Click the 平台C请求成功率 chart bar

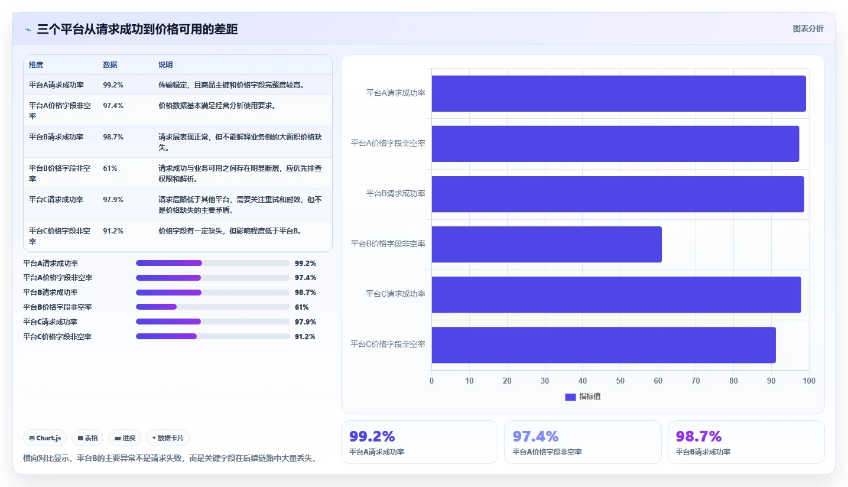pyautogui.click(x=616, y=294)
